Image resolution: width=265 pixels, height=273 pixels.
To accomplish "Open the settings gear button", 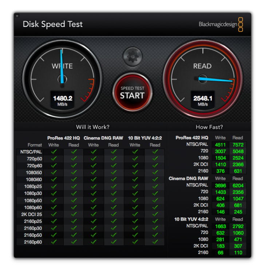I will pos(132,57).
